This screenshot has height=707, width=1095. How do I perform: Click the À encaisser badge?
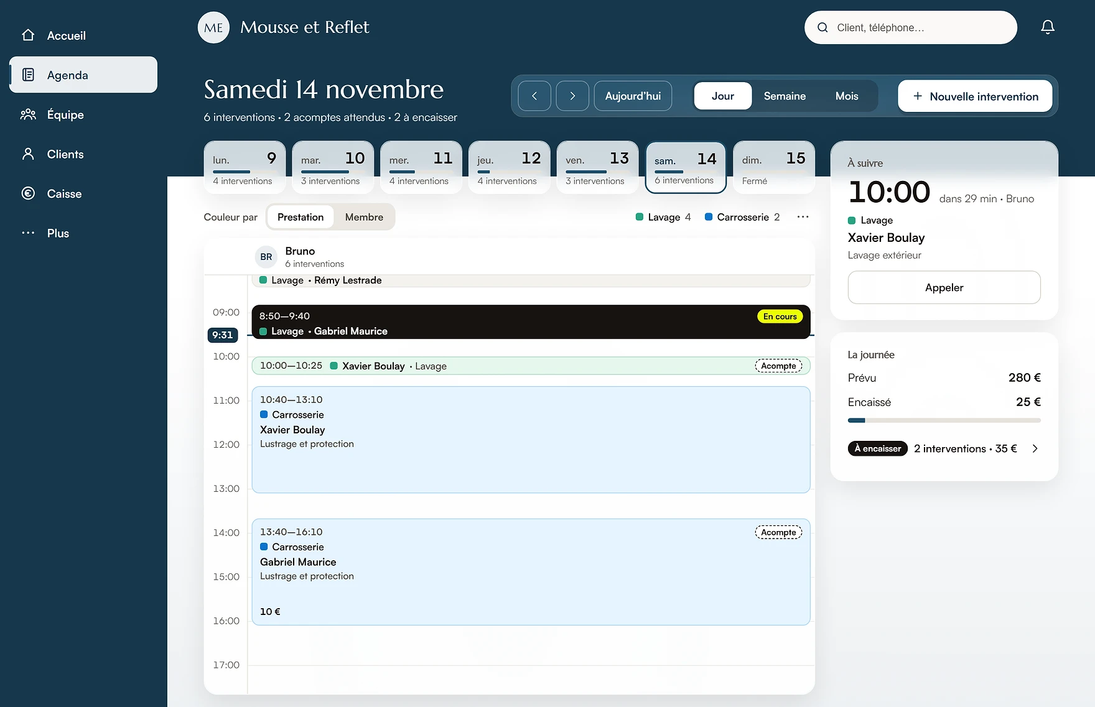[x=877, y=448]
